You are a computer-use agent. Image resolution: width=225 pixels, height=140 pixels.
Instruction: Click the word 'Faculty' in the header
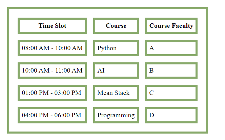pos(182,26)
